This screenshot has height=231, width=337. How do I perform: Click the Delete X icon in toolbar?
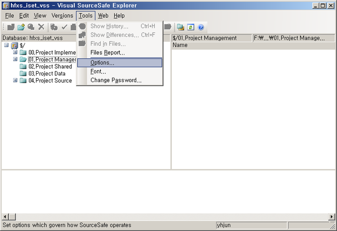tap(41, 27)
